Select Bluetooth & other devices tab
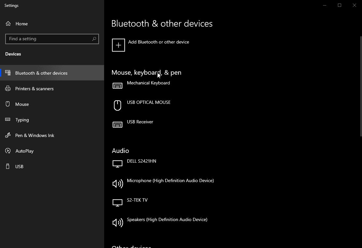 click(x=52, y=73)
